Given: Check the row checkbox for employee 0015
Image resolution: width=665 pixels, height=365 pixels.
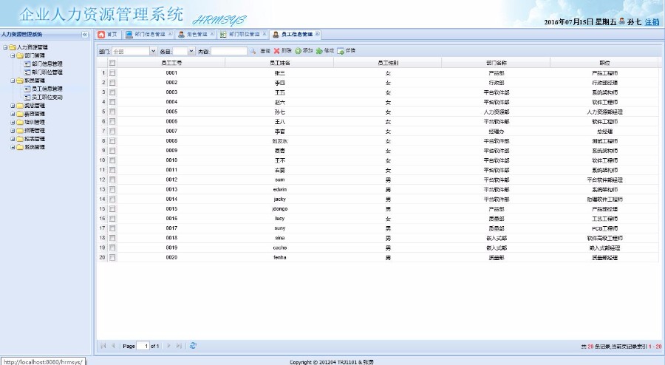Looking at the screenshot, I should pyautogui.click(x=112, y=209).
